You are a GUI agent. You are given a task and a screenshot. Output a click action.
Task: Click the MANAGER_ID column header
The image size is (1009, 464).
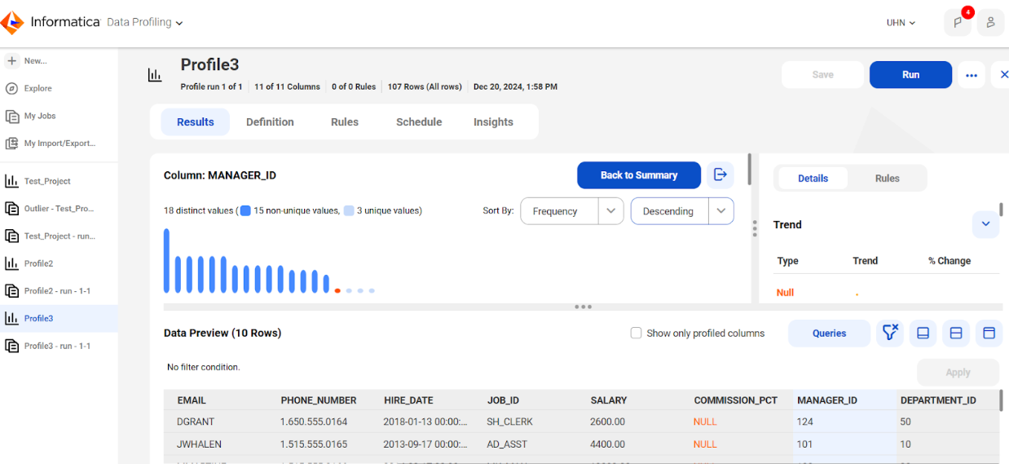click(827, 400)
